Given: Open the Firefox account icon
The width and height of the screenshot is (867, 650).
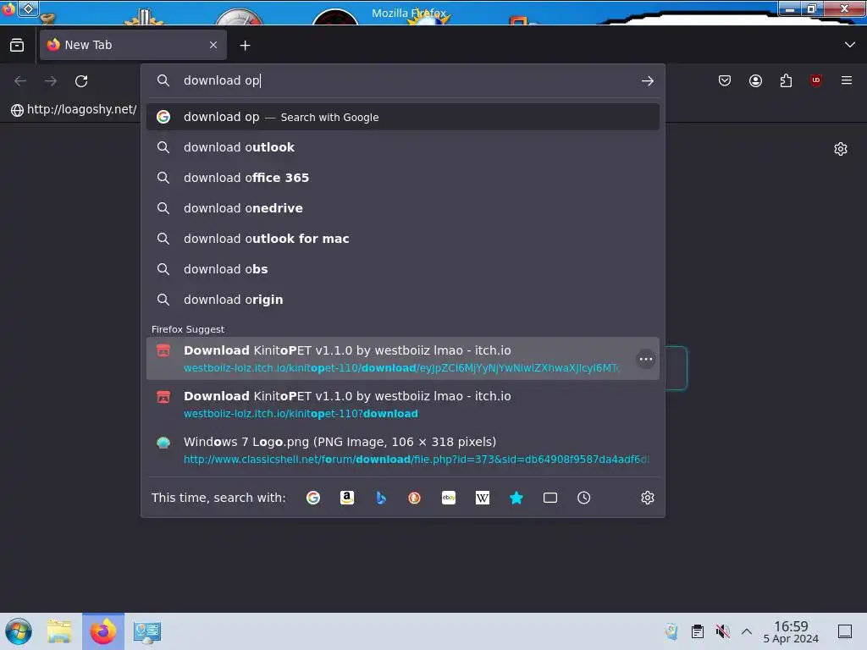Looking at the screenshot, I should [755, 80].
